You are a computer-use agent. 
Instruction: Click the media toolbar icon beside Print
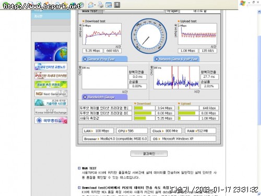(109, 5)
